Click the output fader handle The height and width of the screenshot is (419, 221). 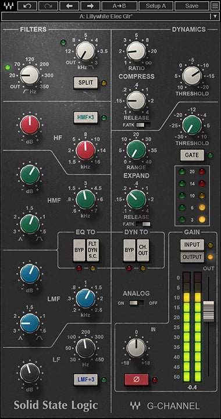209,311
